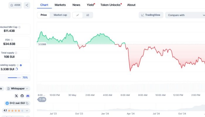
Task: Switch chart to line view
Action: coord(77,15)
